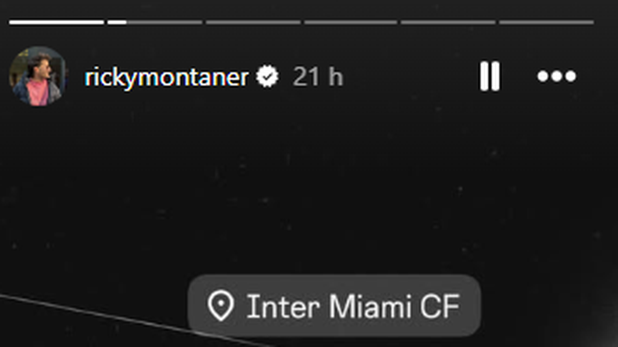The height and width of the screenshot is (347, 618).
Task: Click the thin diagonal line in the story
Action: (x=103, y=313)
